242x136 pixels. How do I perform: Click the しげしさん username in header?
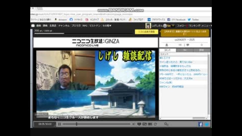(157, 26)
